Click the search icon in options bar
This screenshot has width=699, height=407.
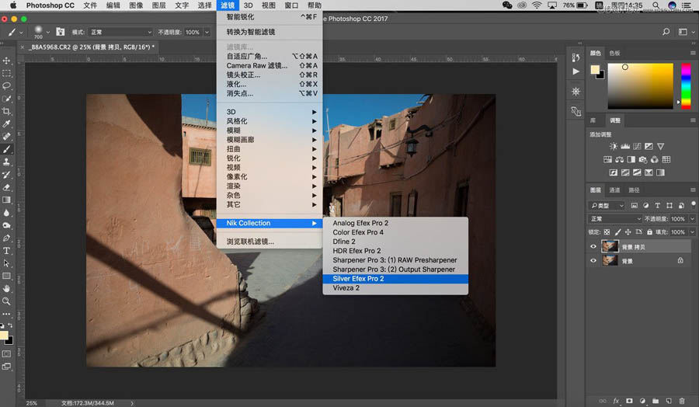pyautogui.click(x=666, y=32)
